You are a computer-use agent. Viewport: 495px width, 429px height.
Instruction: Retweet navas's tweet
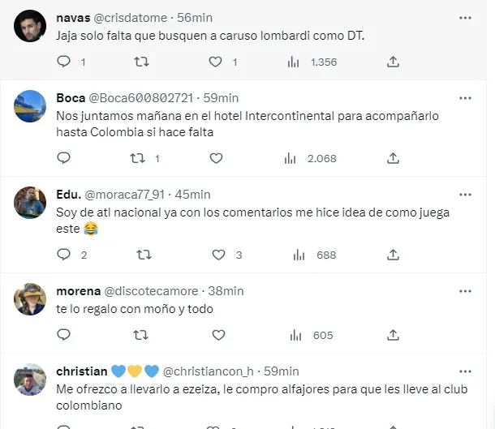140,62
